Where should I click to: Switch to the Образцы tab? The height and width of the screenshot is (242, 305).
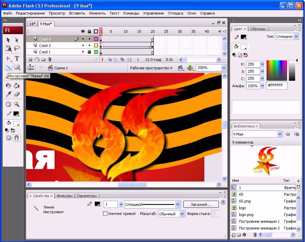click(258, 29)
